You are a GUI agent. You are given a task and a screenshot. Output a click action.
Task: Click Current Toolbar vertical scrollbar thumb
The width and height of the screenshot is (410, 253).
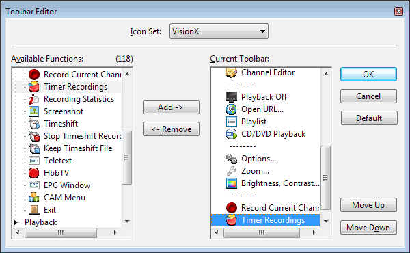(x=325, y=178)
